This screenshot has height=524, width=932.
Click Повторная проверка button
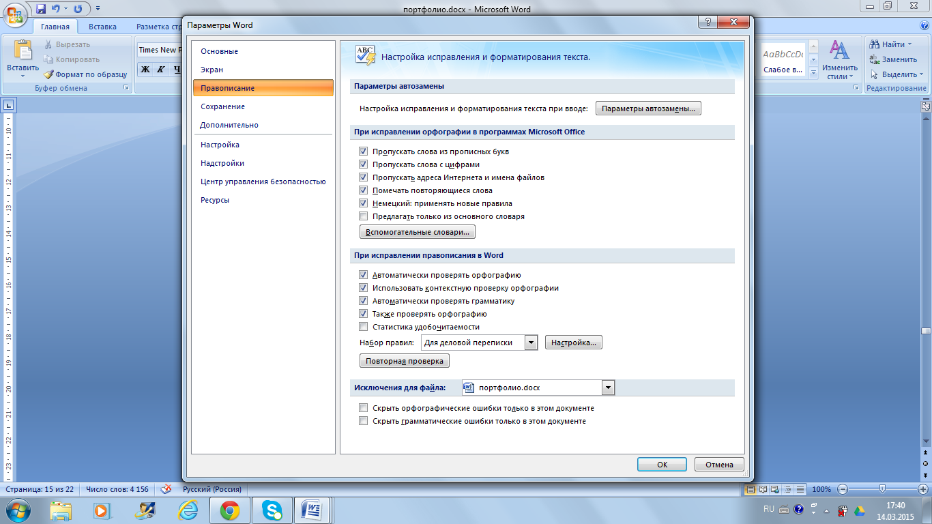pos(405,361)
